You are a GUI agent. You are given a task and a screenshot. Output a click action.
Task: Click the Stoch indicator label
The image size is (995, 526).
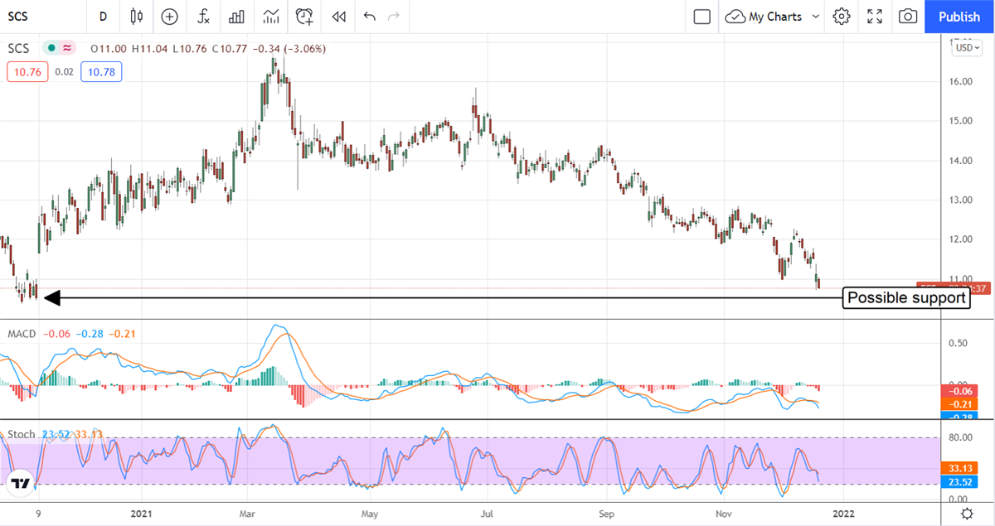tap(21, 433)
